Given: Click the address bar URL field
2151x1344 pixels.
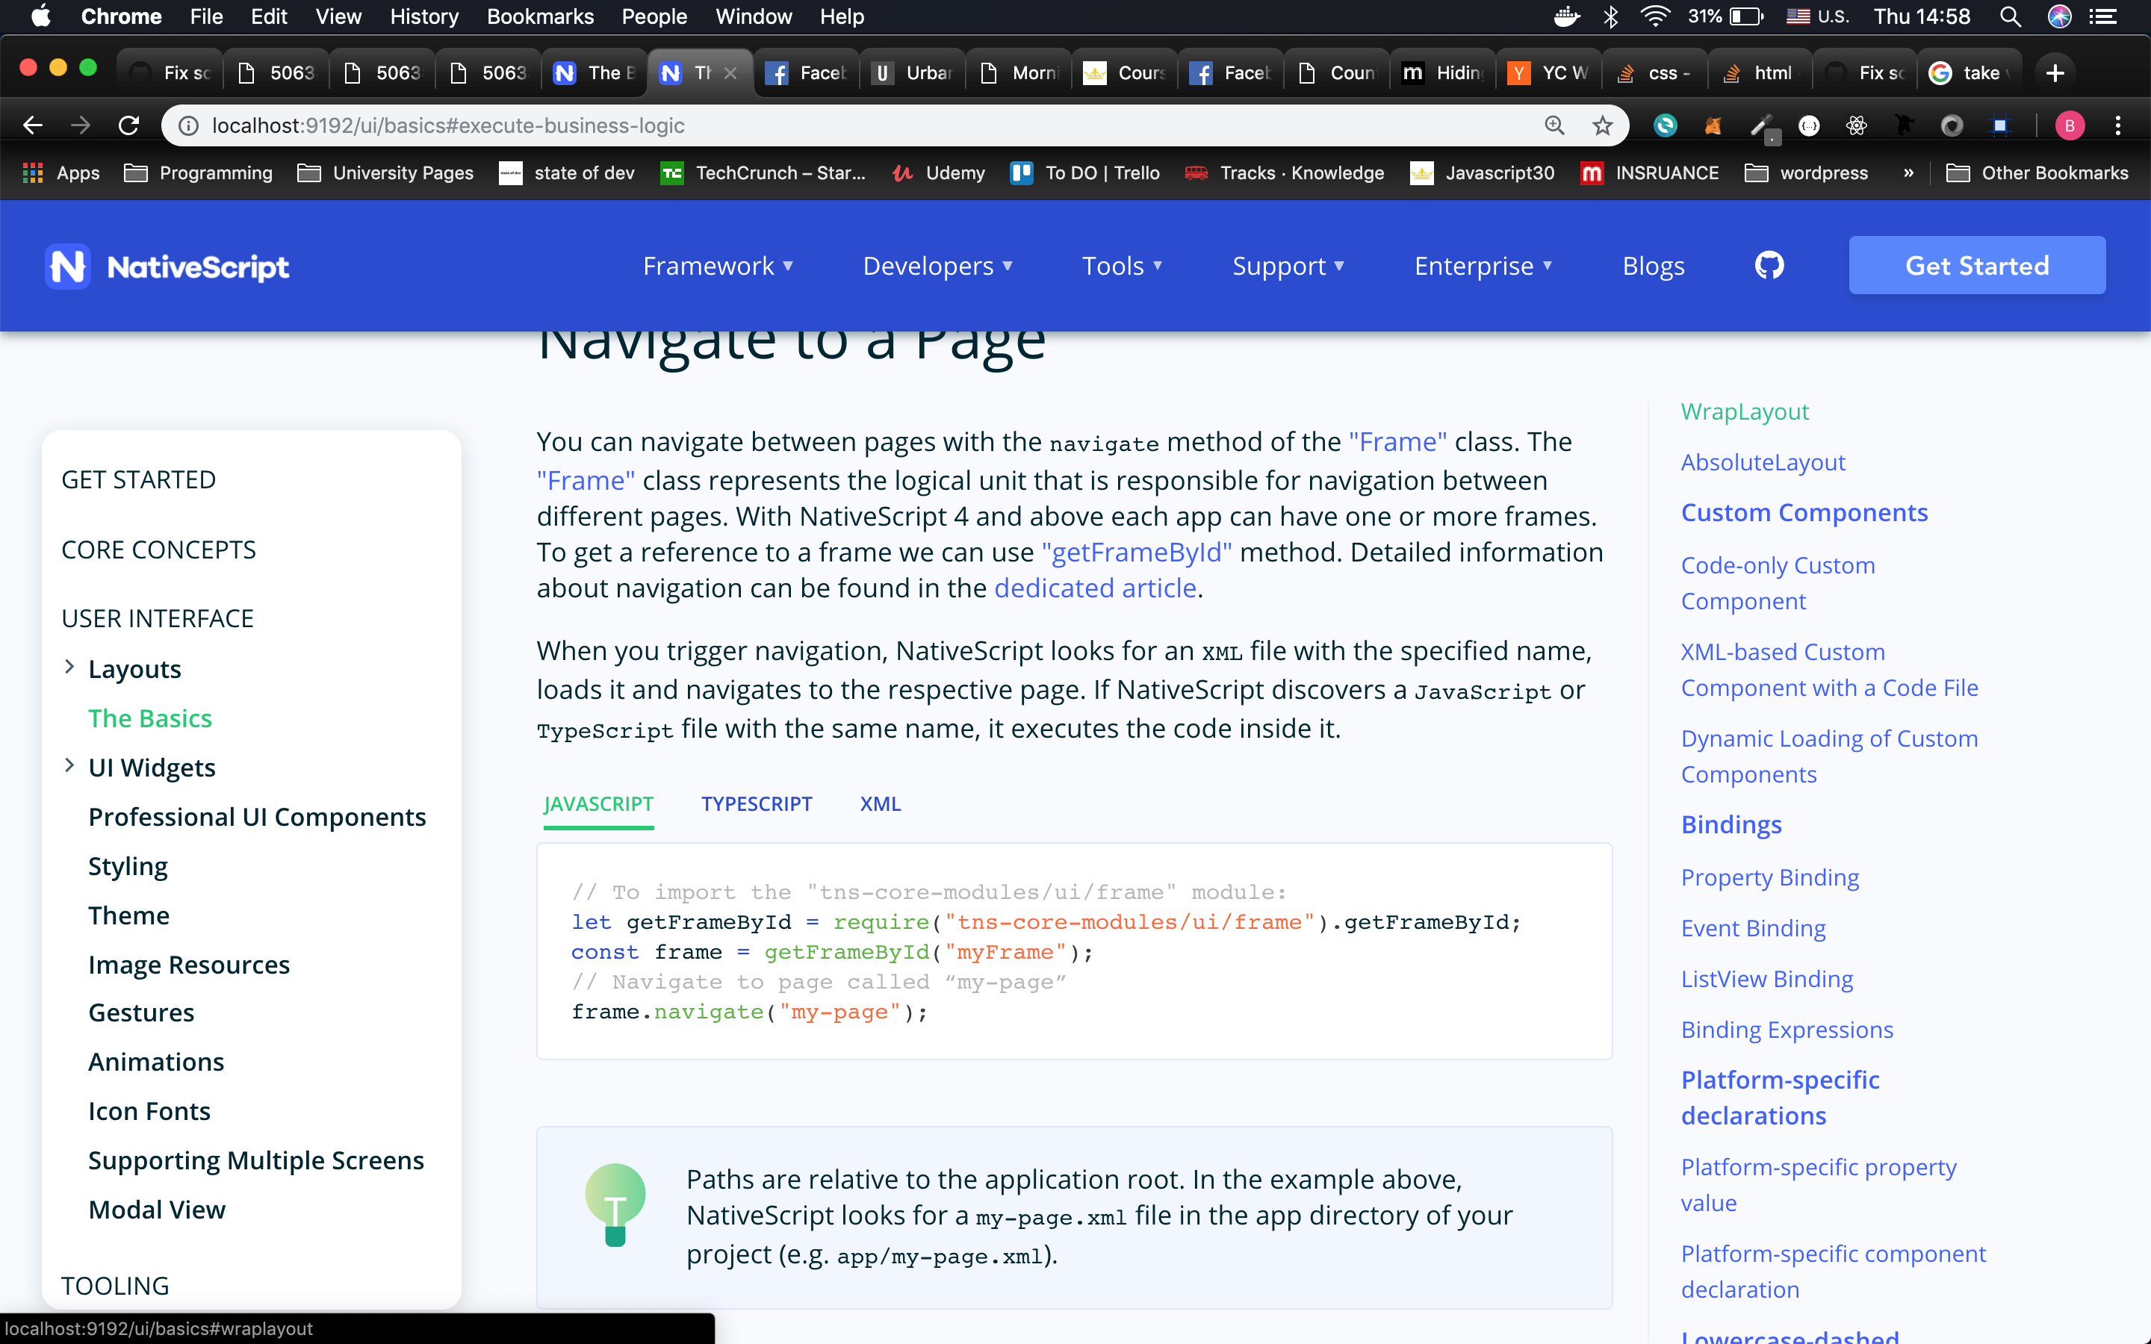Looking at the screenshot, I should [800, 125].
